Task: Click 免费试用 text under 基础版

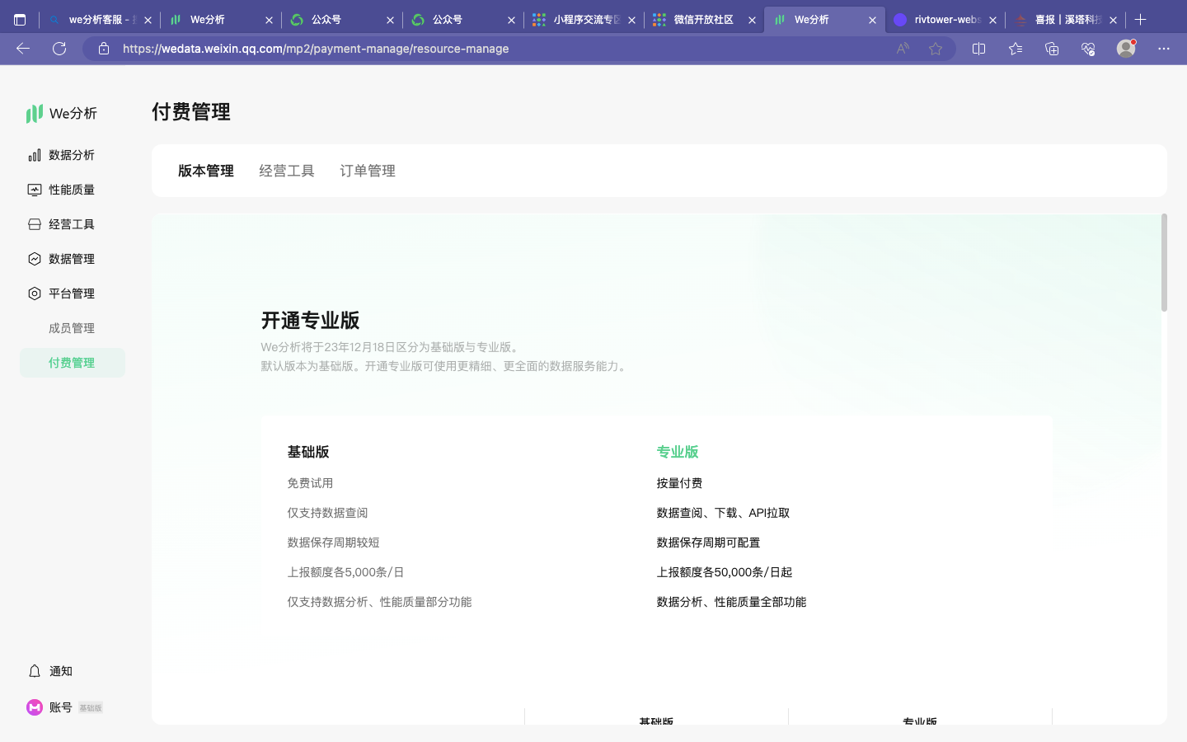Action: [x=310, y=483]
